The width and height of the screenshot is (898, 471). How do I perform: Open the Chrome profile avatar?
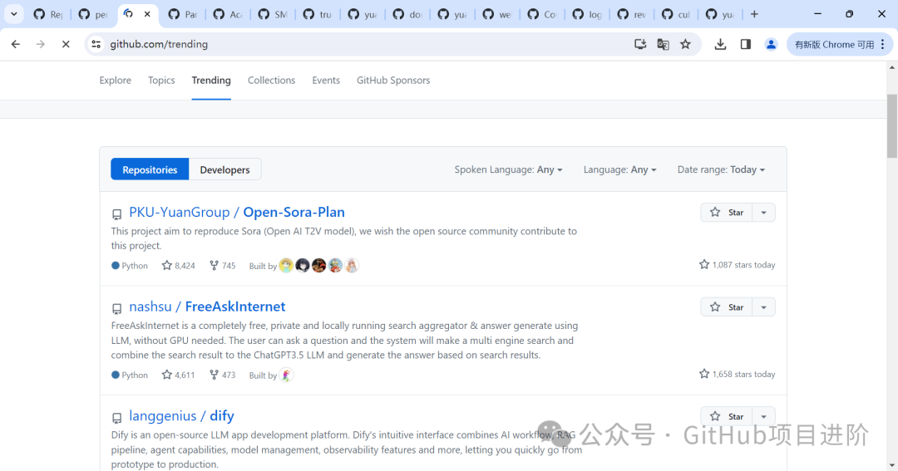(x=771, y=44)
